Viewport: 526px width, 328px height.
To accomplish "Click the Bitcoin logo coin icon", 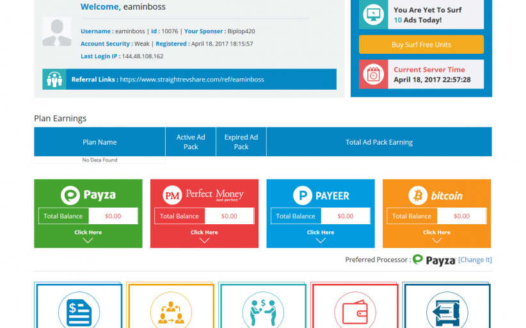I will [418, 195].
